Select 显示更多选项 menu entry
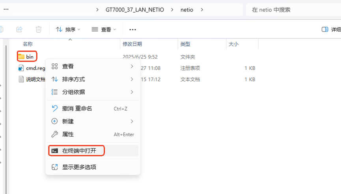 point(93,167)
